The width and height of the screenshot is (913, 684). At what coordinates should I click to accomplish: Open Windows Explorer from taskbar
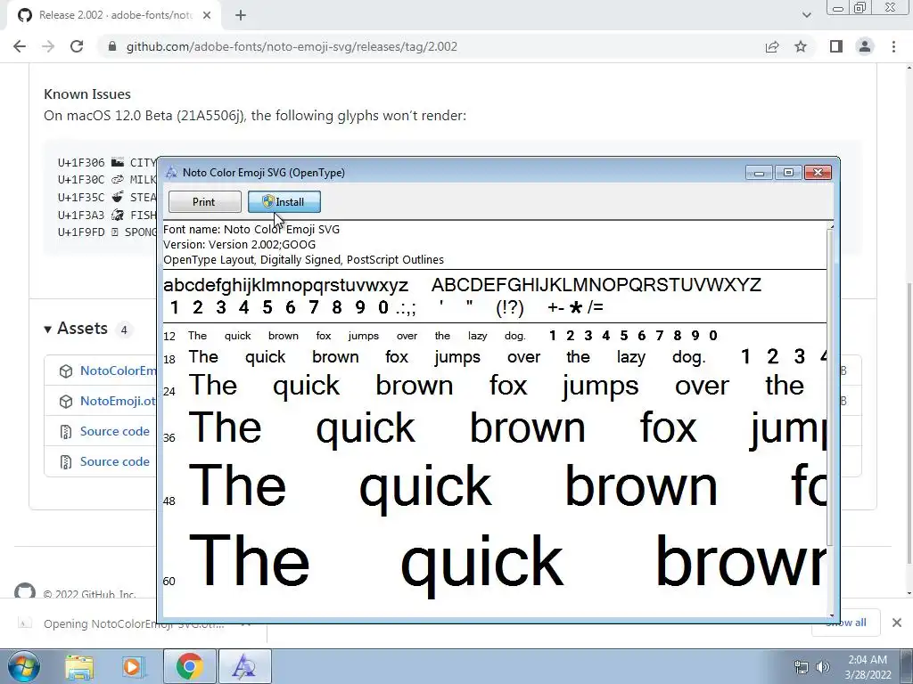point(79,666)
